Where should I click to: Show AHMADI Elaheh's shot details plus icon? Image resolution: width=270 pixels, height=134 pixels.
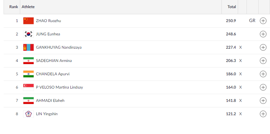point(263,101)
